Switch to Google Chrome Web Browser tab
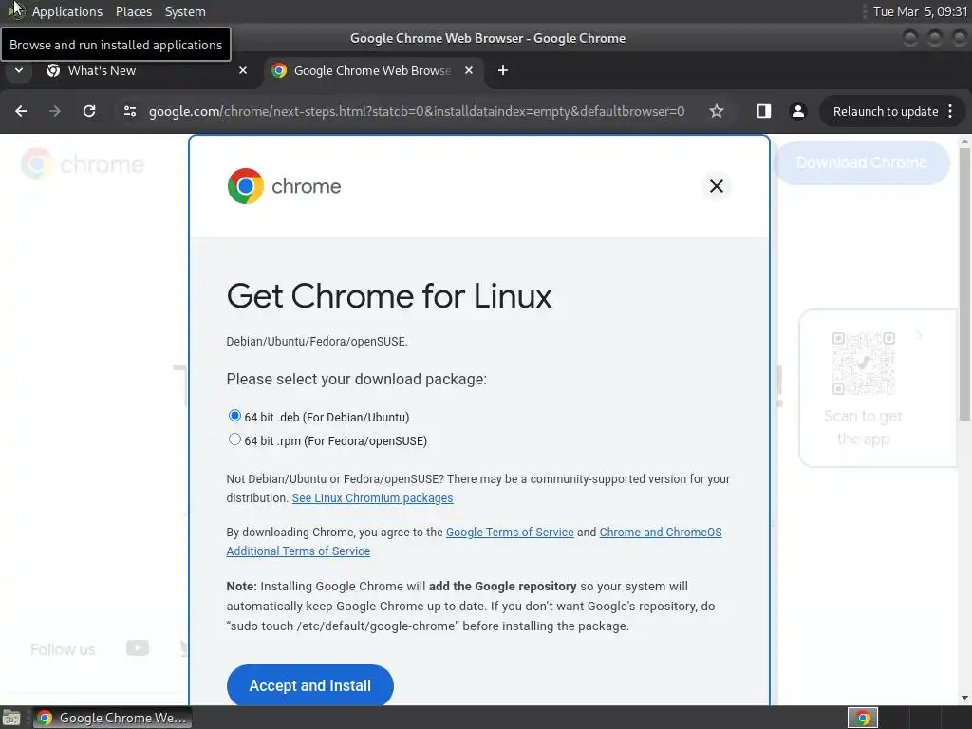 (x=373, y=70)
